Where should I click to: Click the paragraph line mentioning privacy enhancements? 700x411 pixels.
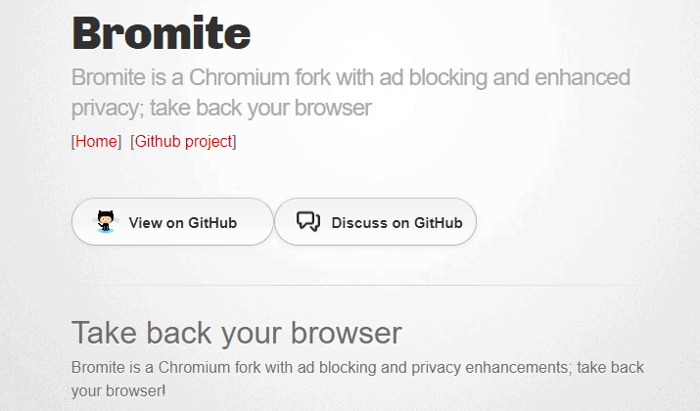click(357, 368)
